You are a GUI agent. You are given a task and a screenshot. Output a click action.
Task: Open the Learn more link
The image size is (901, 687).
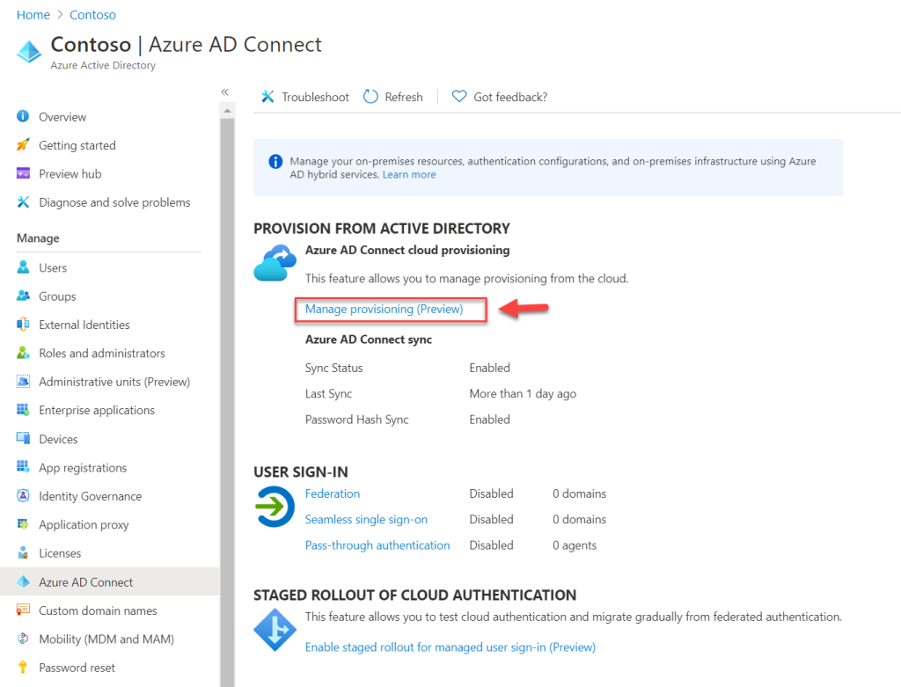[x=408, y=174]
